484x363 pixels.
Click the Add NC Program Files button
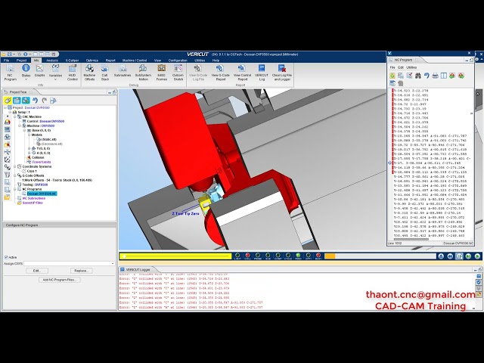[x=59, y=280]
